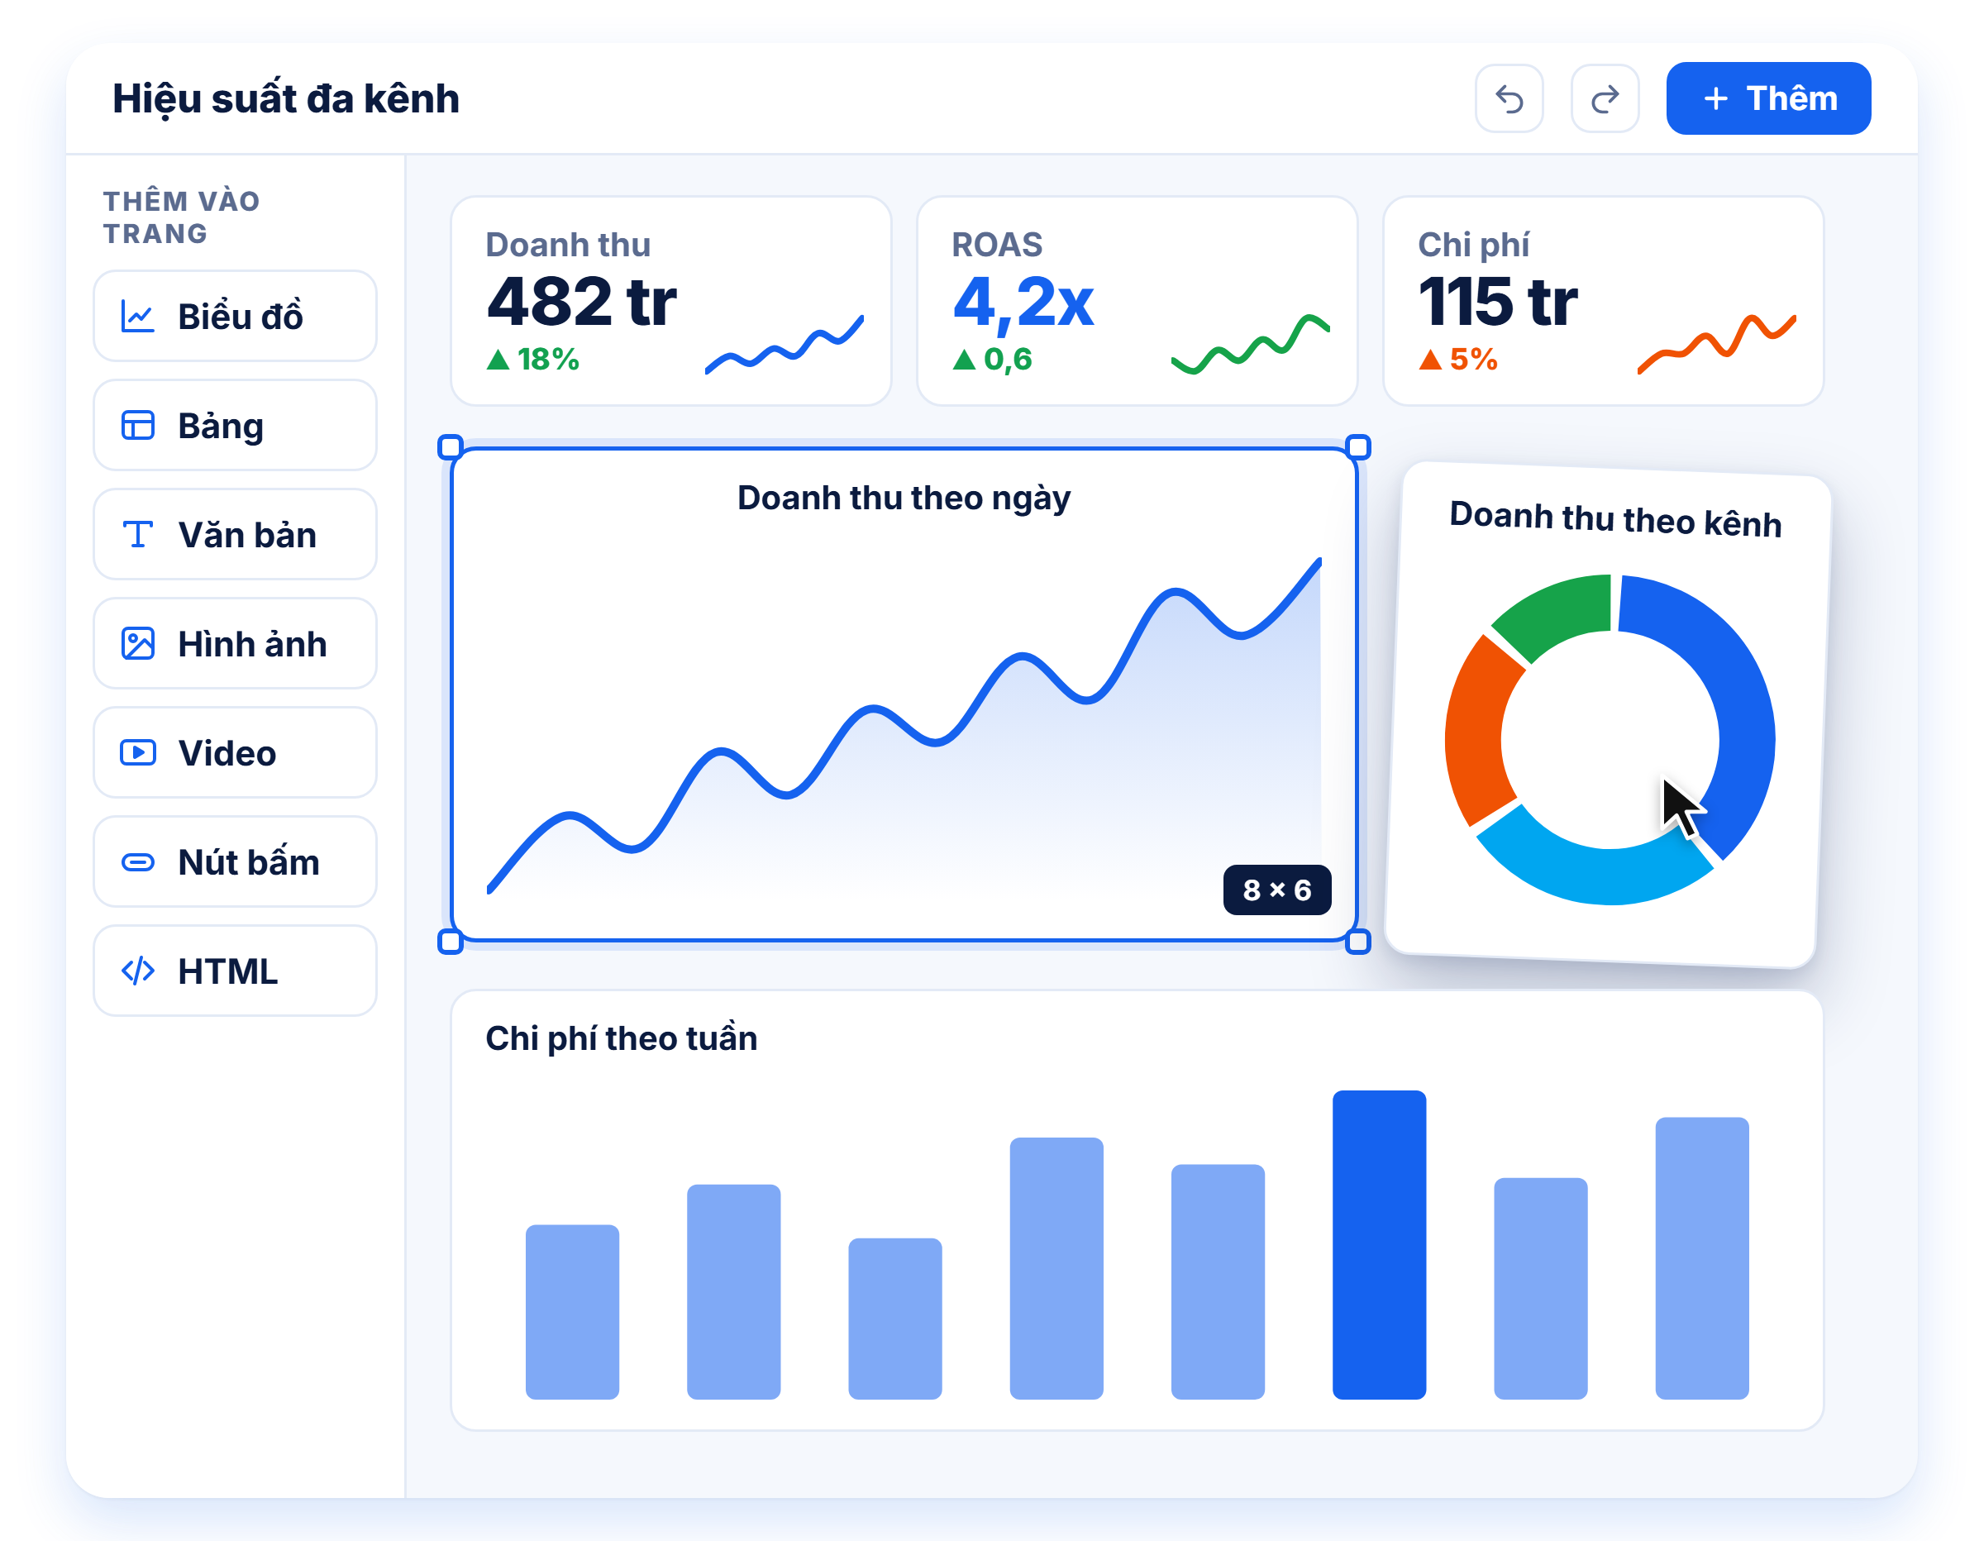Click the green segment of the donut chart
Viewport: 1984px width, 1541px height.
coord(1560,611)
